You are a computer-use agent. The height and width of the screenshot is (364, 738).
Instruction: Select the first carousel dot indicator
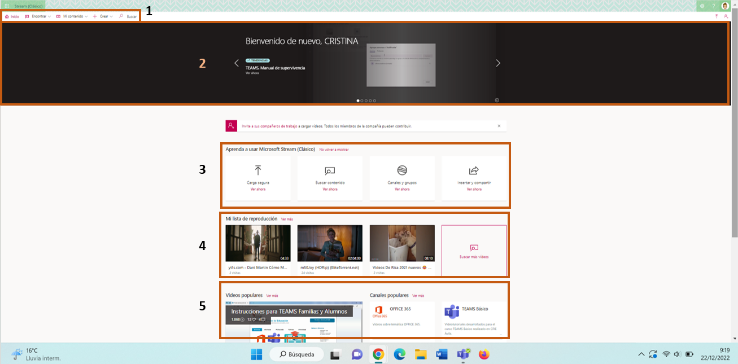pos(358,100)
